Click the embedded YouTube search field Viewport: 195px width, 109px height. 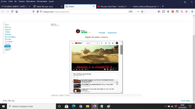point(91,43)
